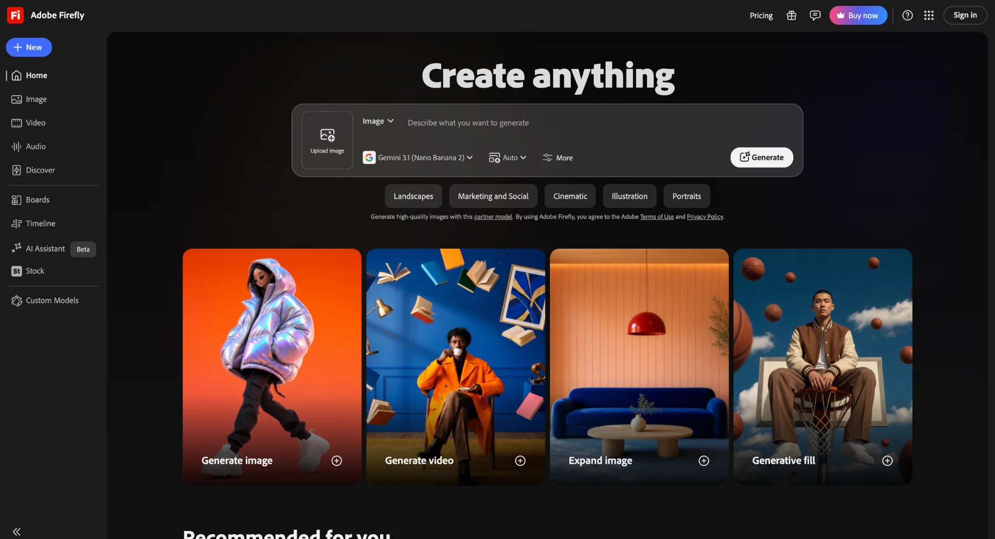Click the Beta badge next to AI Assistant
This screenshot has width=995, height=539.
pos(83,249)
